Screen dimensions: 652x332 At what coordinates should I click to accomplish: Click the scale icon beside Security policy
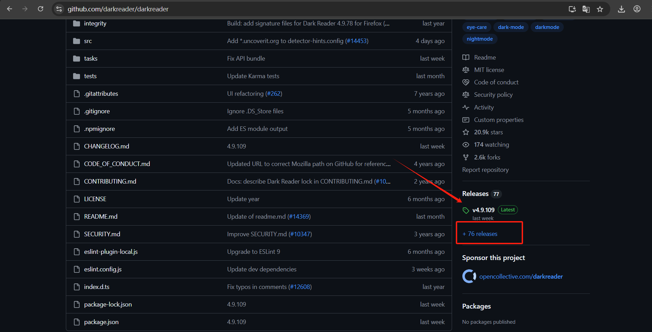466,95
